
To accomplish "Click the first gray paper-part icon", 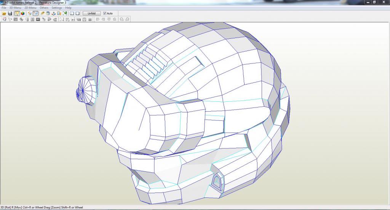I will click(x=27, y=19).
